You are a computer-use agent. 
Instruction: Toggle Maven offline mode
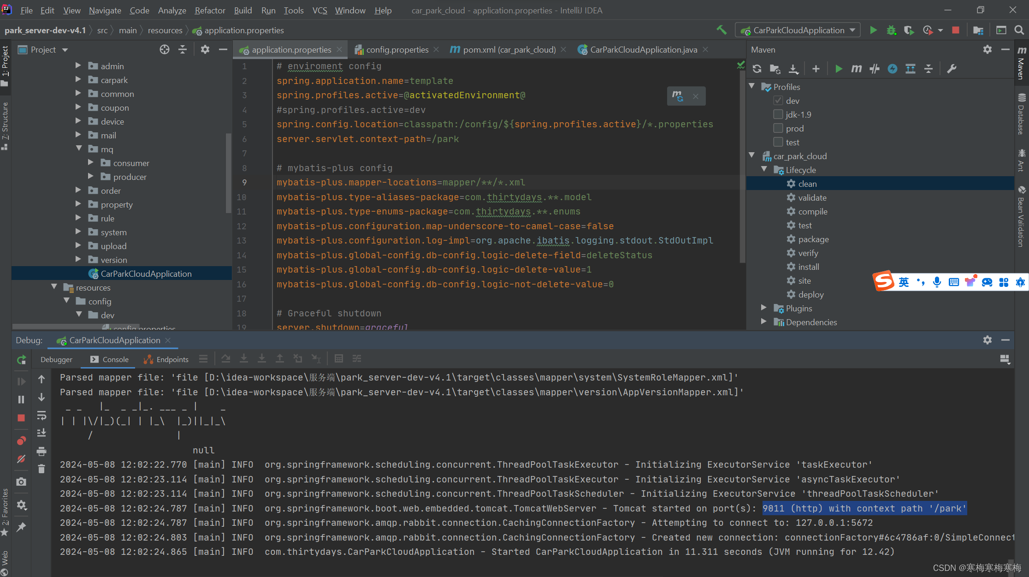pos(893,69)
